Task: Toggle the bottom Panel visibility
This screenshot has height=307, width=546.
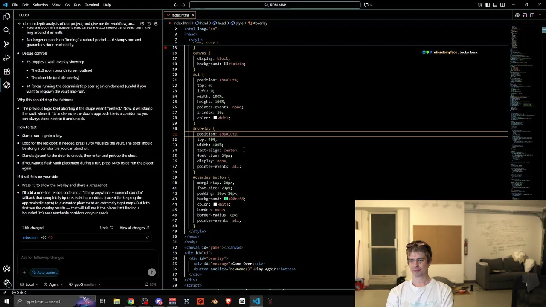Action: 495,5
